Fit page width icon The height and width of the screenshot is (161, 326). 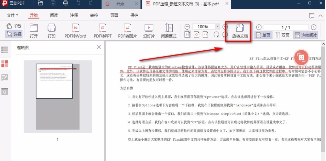tap(205, 35)
